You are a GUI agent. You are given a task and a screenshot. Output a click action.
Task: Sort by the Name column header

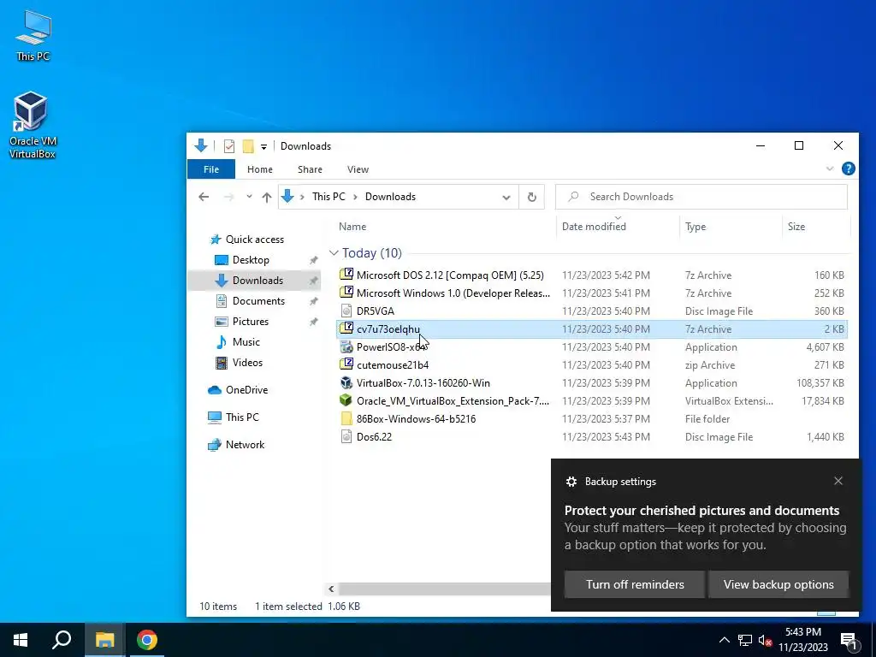point(352,226)
